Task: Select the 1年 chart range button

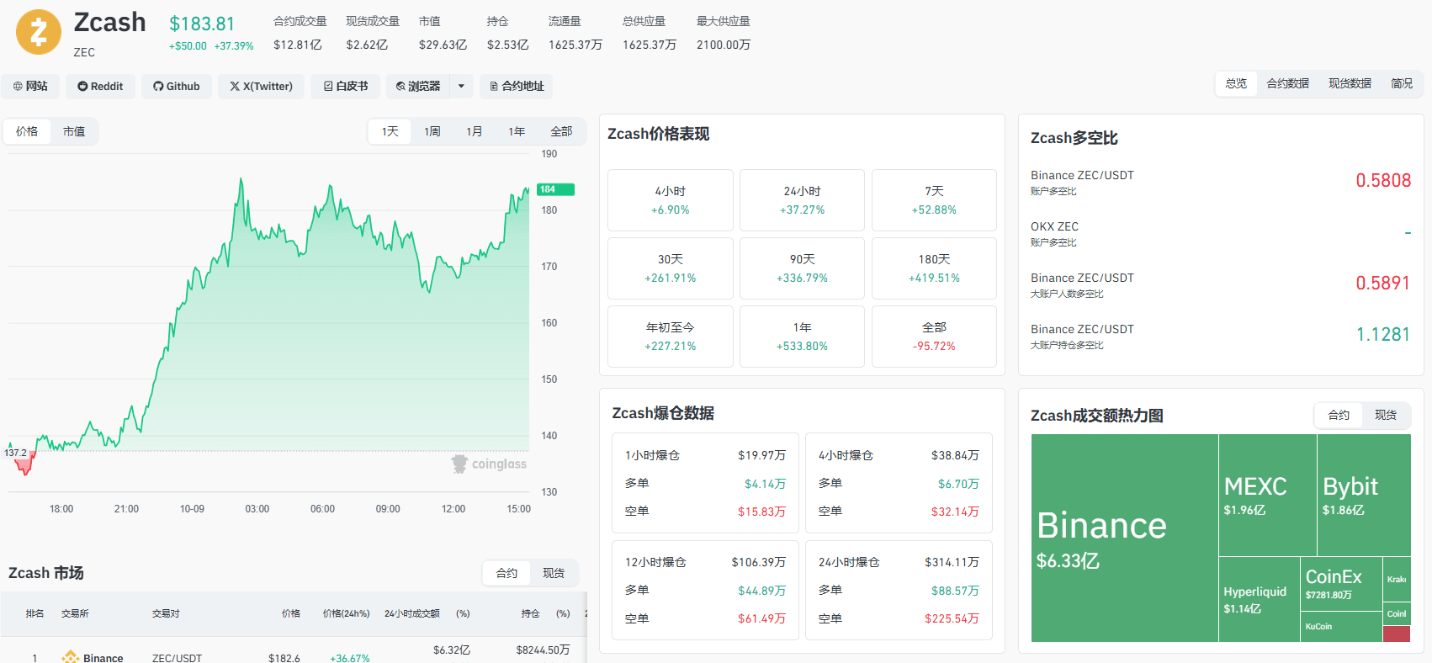Action: click(517, 131)
